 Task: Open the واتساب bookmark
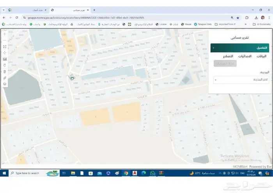click(35, 25)
